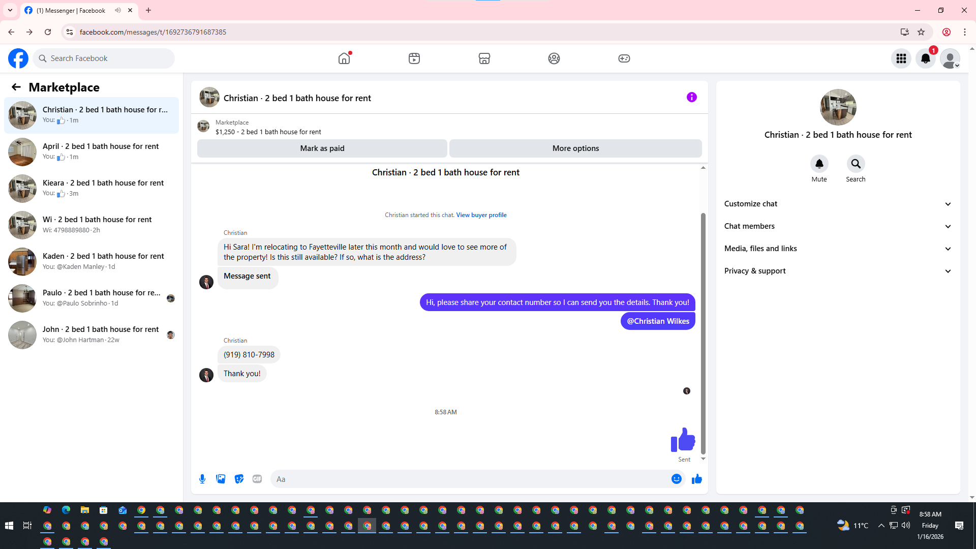Expand Chat members section

[838, 226]
